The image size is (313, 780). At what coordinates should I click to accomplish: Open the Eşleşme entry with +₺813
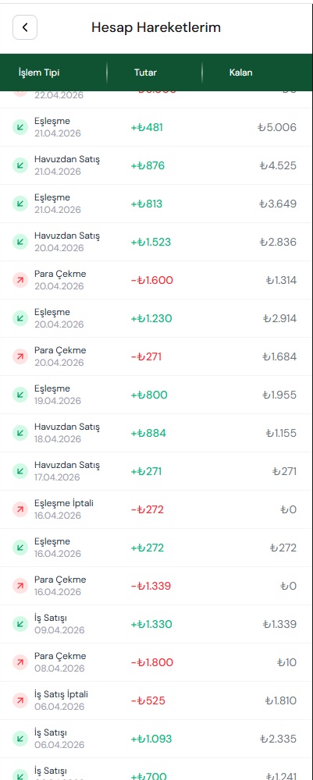pyautogui.click(x=156, y=204)
